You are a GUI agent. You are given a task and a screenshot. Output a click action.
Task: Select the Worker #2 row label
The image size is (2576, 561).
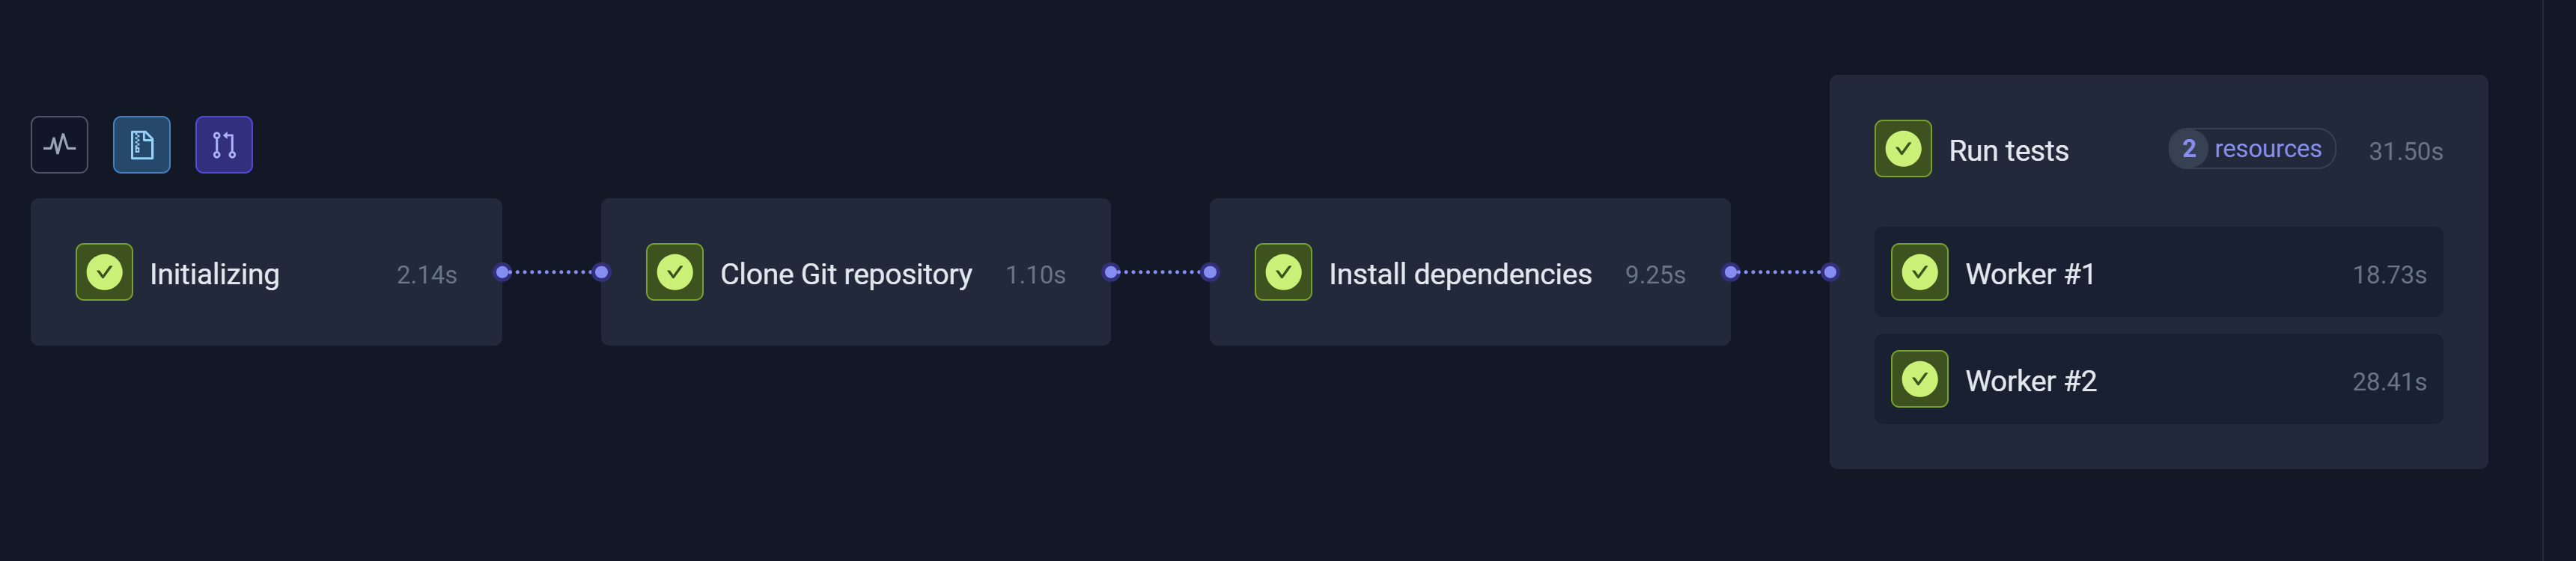(2030, 381)
